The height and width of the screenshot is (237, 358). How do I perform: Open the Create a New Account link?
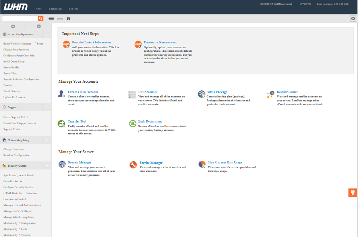[x=83, y=92]
